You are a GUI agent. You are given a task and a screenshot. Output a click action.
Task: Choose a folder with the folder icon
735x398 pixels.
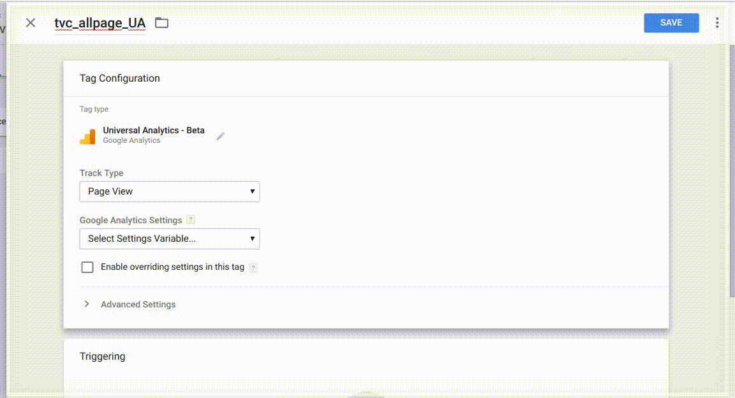(161, 22)
